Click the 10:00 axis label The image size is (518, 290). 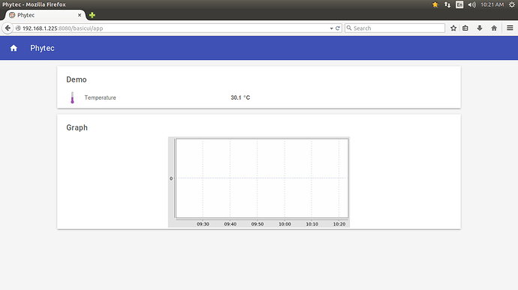point(285,224)
